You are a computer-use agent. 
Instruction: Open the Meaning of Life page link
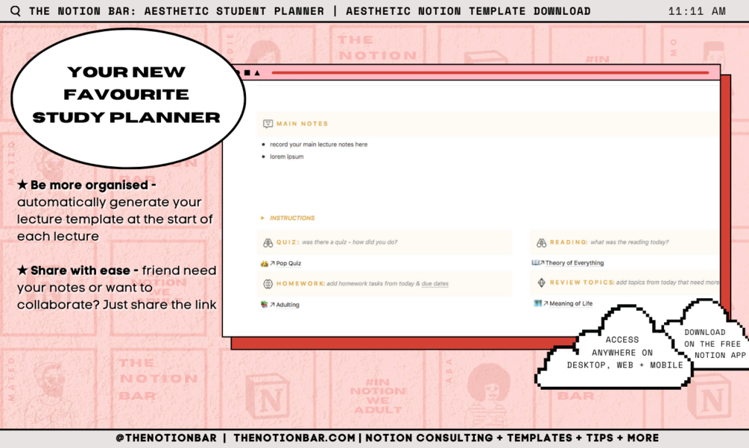[571, 303]
